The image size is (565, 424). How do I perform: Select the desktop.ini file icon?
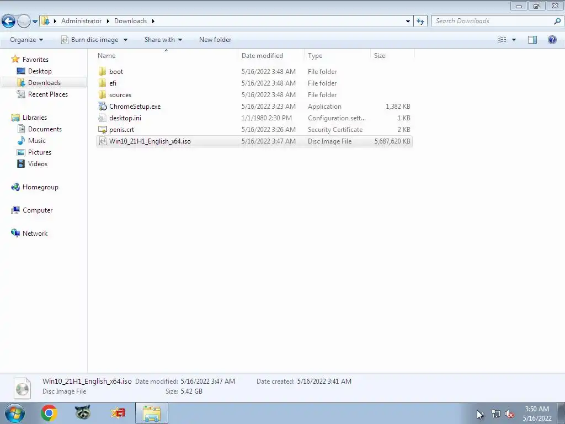(102, 118)
